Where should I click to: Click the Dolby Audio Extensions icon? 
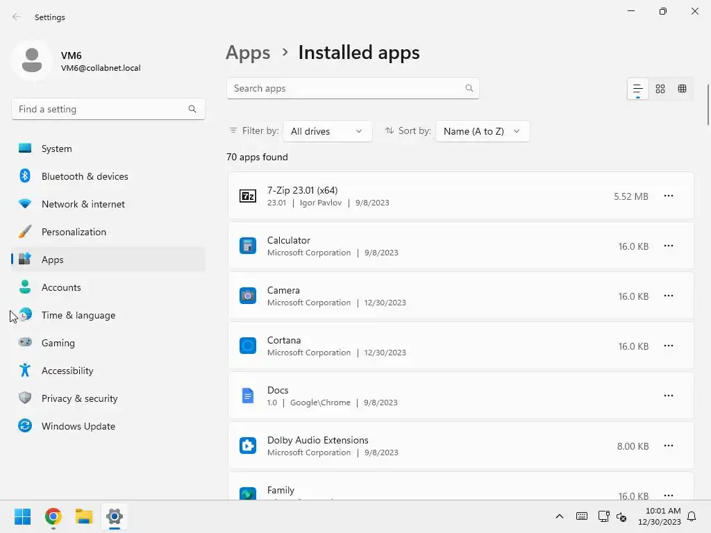(x=248, y=446)
